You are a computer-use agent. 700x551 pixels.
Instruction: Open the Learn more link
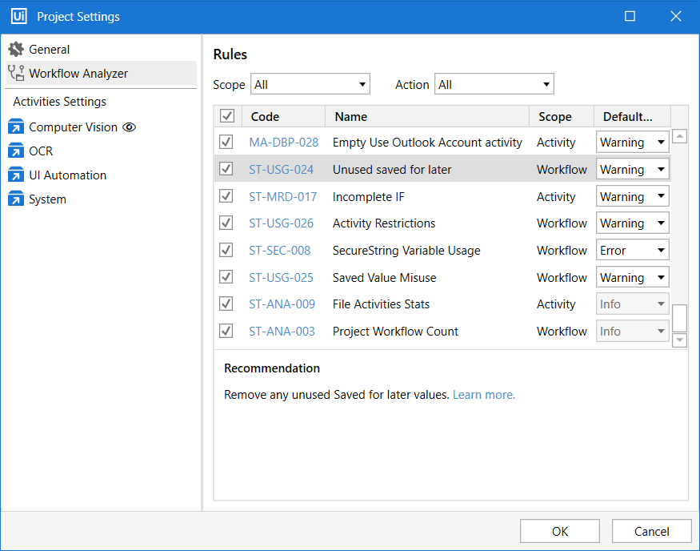point(484,395)
